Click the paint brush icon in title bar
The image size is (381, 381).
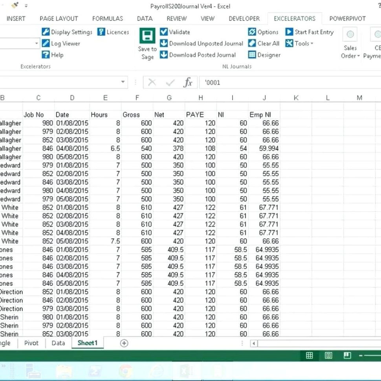[15, 5]
